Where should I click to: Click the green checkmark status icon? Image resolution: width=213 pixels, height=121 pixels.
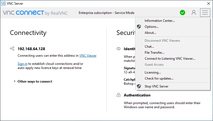point(183,13)
